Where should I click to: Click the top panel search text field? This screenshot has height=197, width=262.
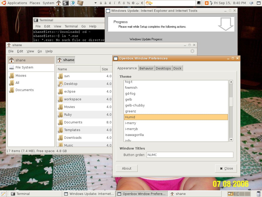(174, 3)
